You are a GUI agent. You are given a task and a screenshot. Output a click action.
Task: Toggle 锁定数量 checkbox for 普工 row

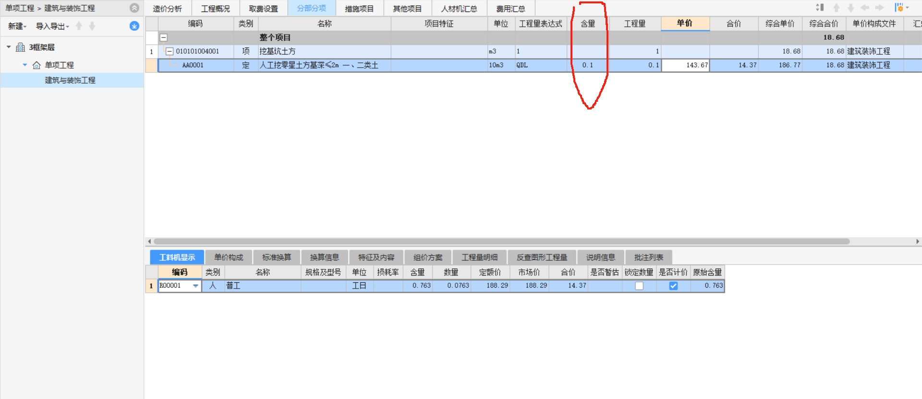tap(639, 286)
